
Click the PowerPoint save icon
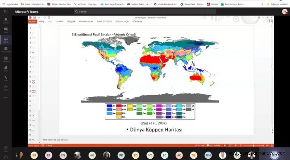pos(35,17)
